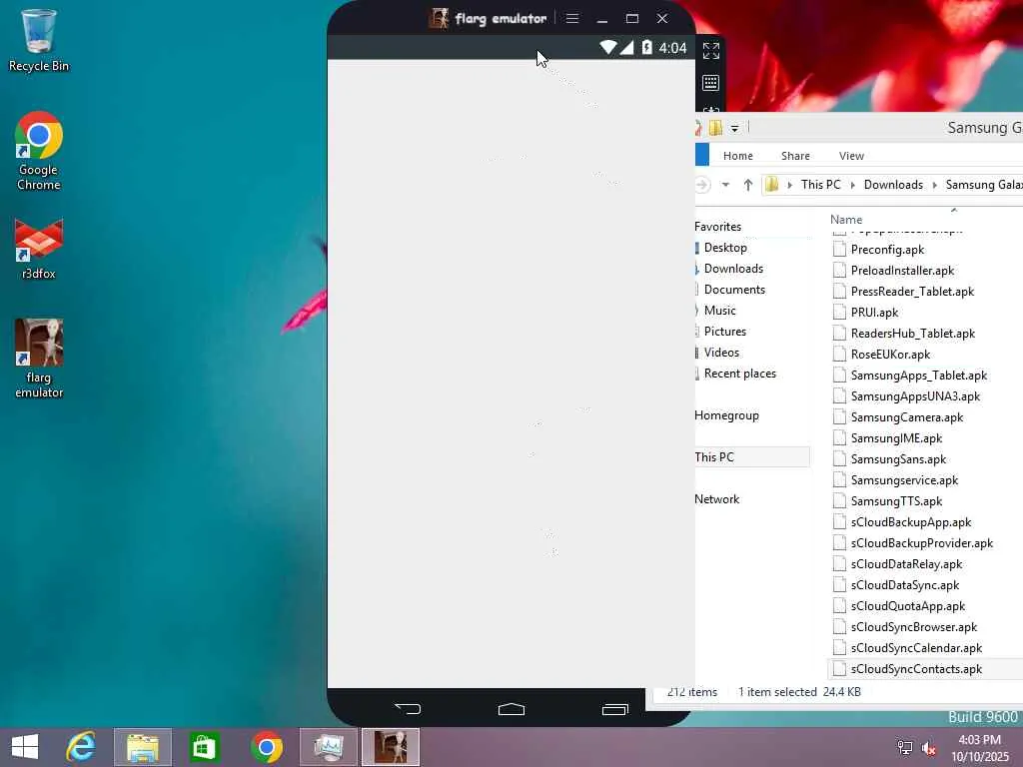Click the cellular signal status icon
Viewport: 1023px width, 767px height.
(x=627, y=47)
